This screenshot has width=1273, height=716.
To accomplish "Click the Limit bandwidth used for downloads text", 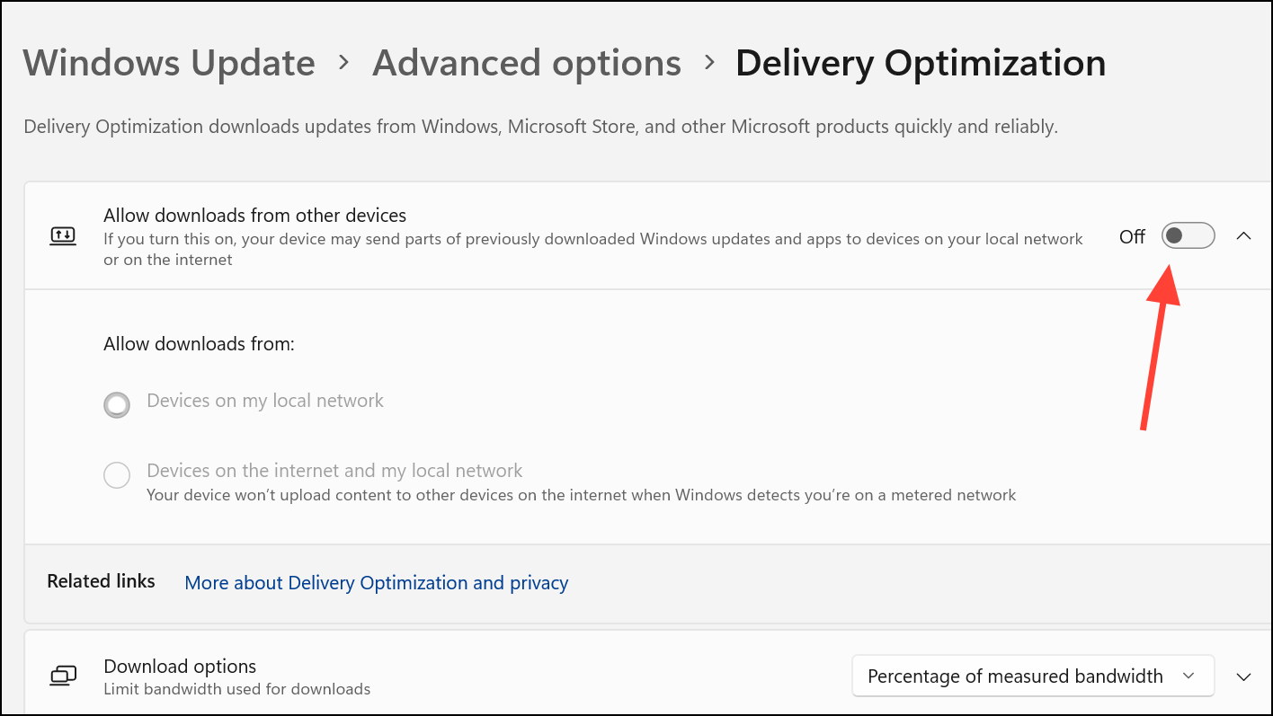I will click(x=236, y=690).
